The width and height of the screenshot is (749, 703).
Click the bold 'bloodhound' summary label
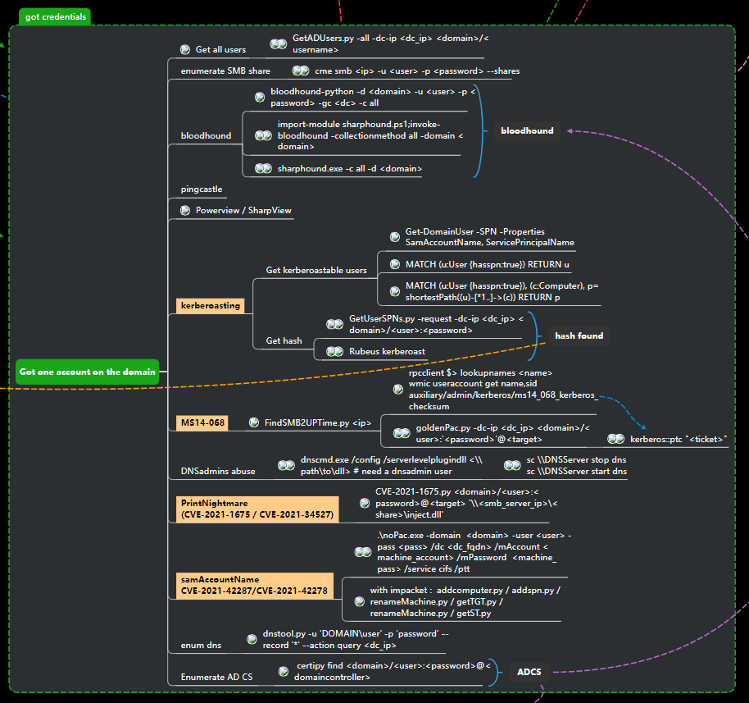527,130
